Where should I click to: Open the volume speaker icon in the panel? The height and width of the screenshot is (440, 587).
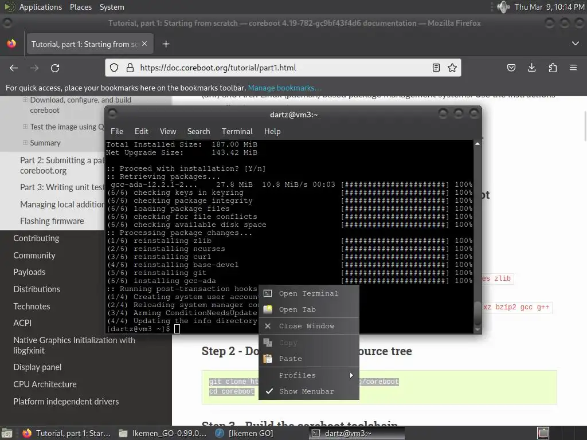point(503,7)
